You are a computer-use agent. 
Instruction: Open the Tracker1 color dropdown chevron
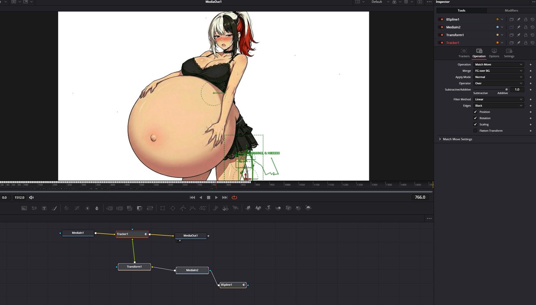(502, 43)
